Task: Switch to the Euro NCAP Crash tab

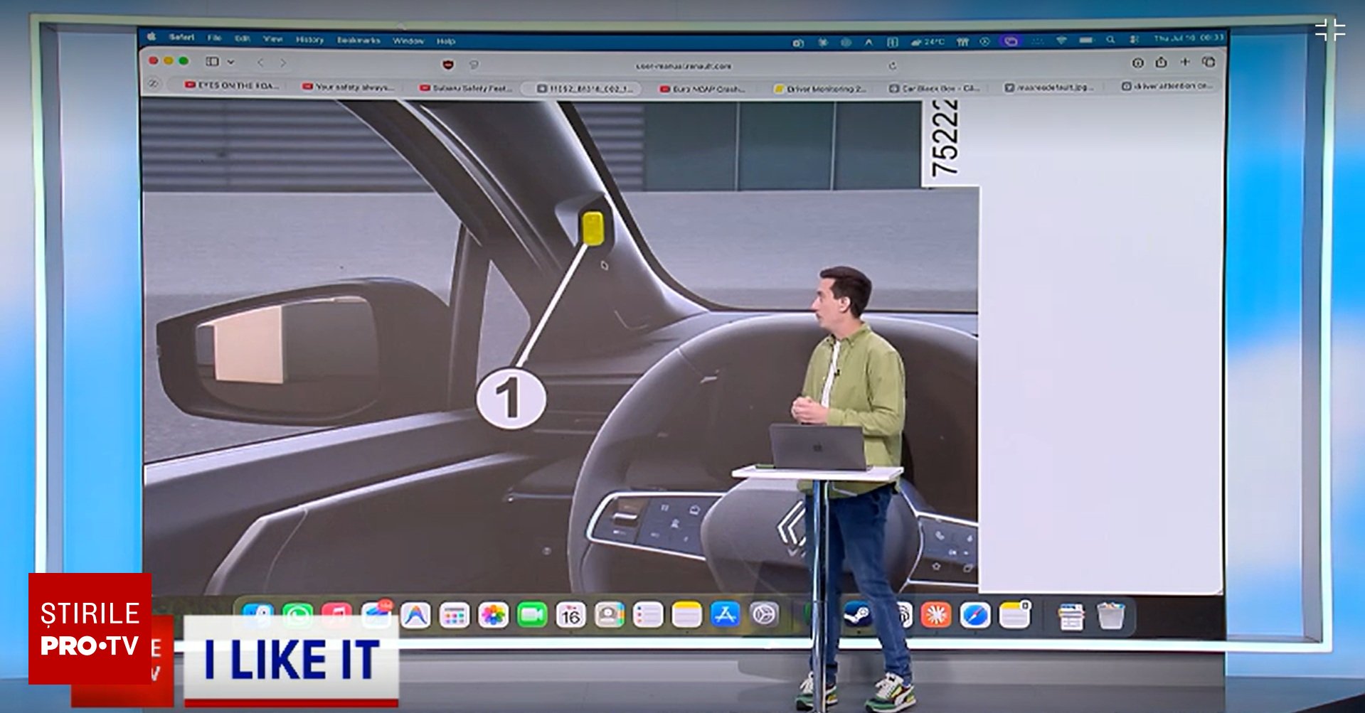Action: click(703, 89)
